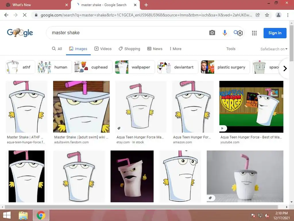Click the adultswim.fandom.com source link
This screenshot has height=221, width=294.
[x=71, y=142]
